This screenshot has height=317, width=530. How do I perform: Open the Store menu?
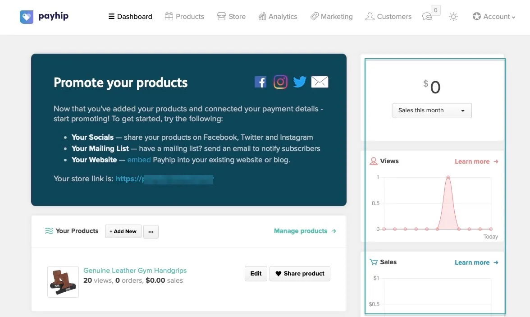coord(231,17)
